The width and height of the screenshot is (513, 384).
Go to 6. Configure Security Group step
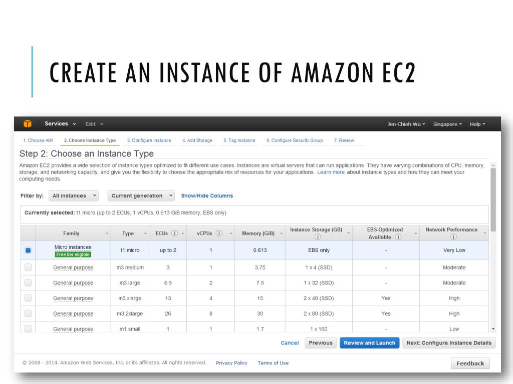pos(295,140)
